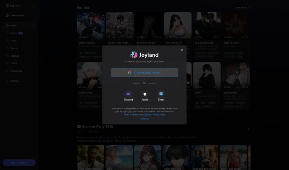Click the Novel icon in sidebar
Viewport: 289px width, 170px height.
click(x=7, y=33)
